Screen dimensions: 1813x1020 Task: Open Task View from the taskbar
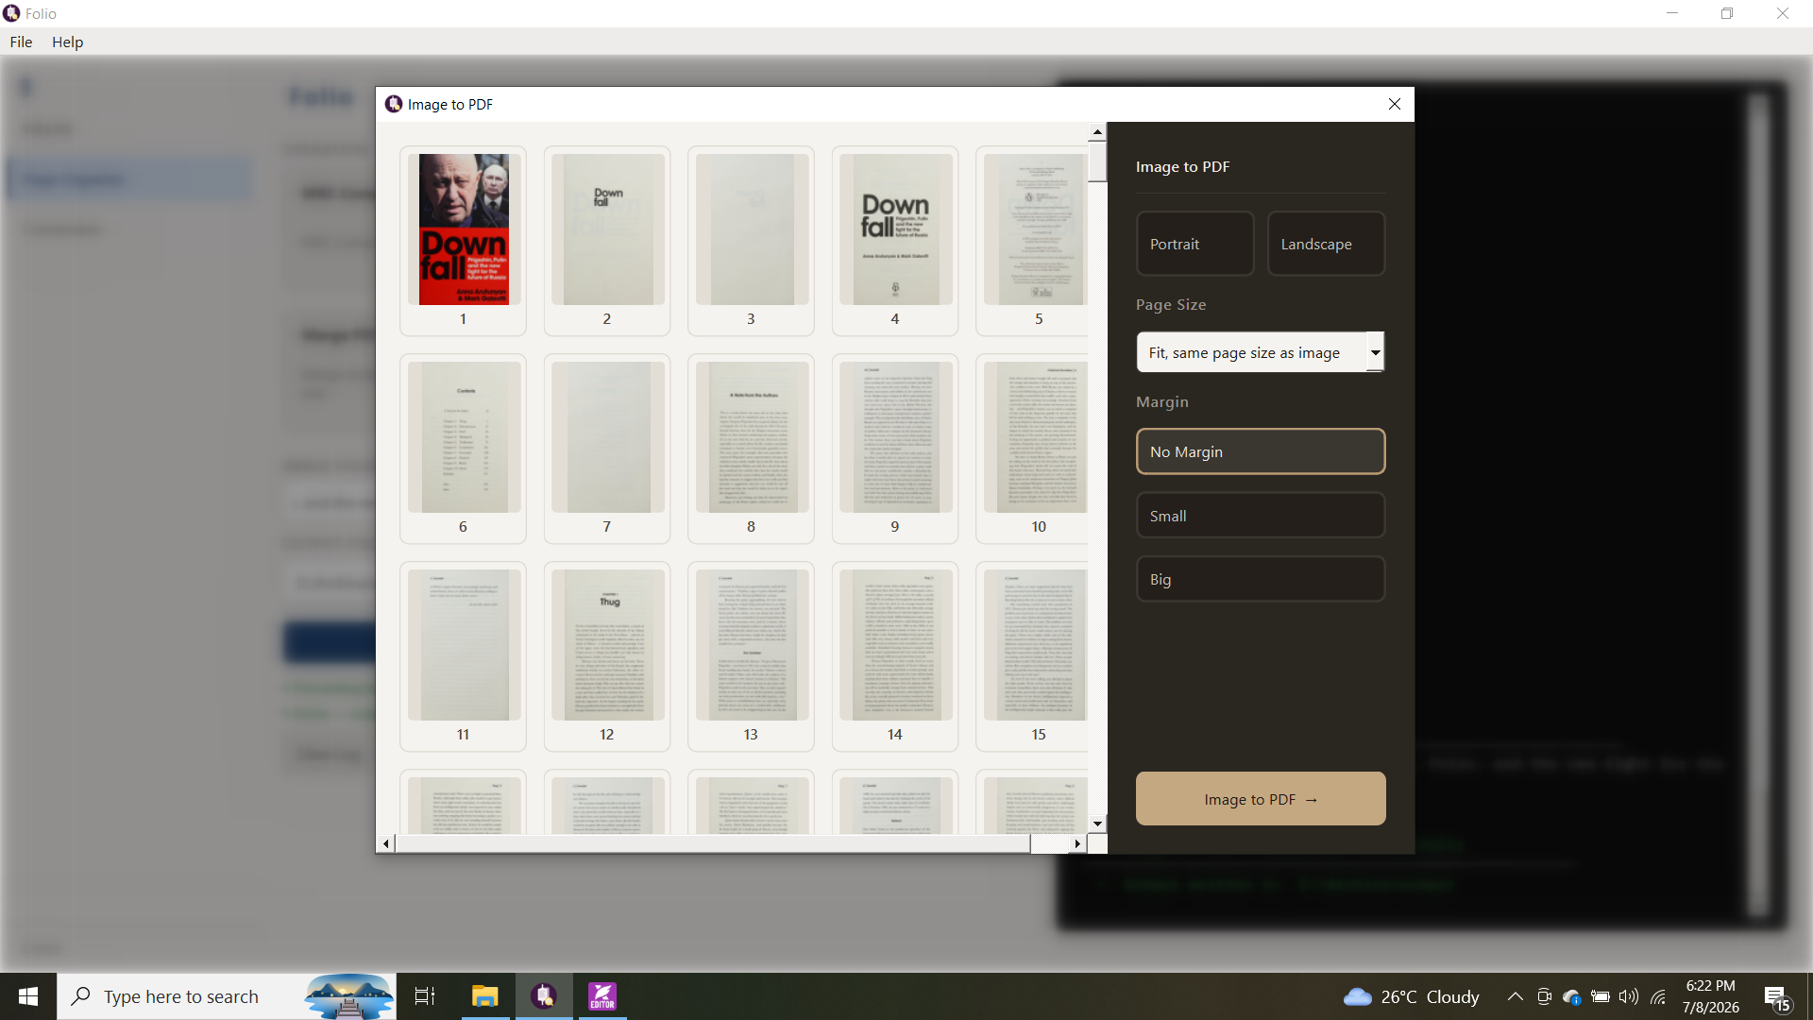[425, 996]
